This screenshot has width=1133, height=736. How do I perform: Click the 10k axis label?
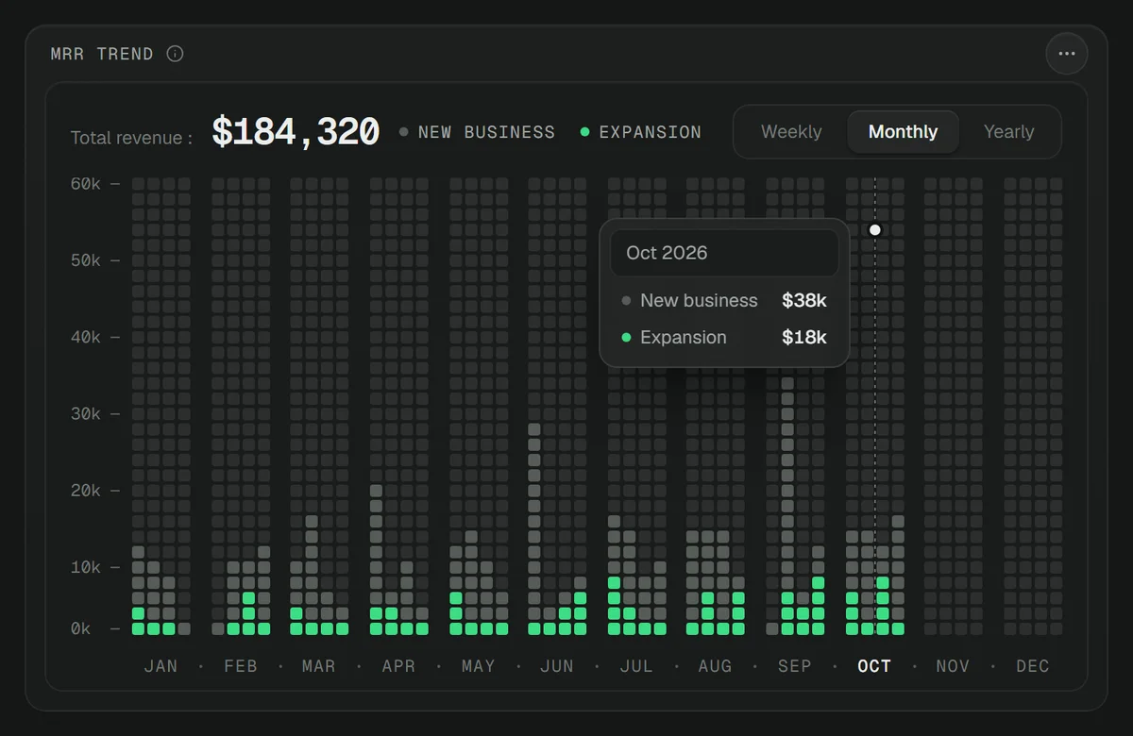(x=86, y=567)
